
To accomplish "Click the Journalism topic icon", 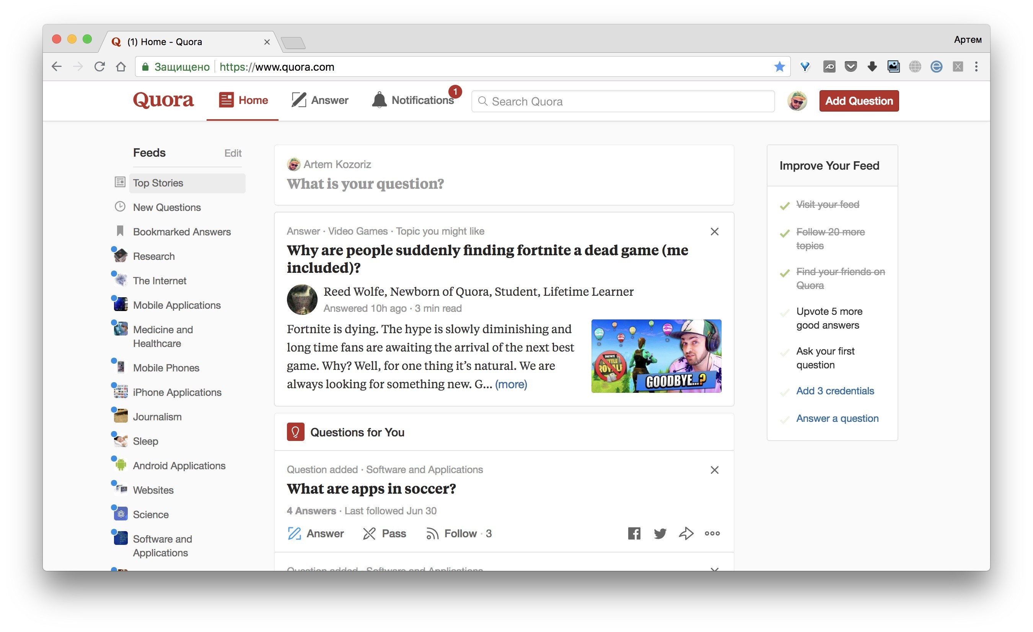I will click(121, 416).
